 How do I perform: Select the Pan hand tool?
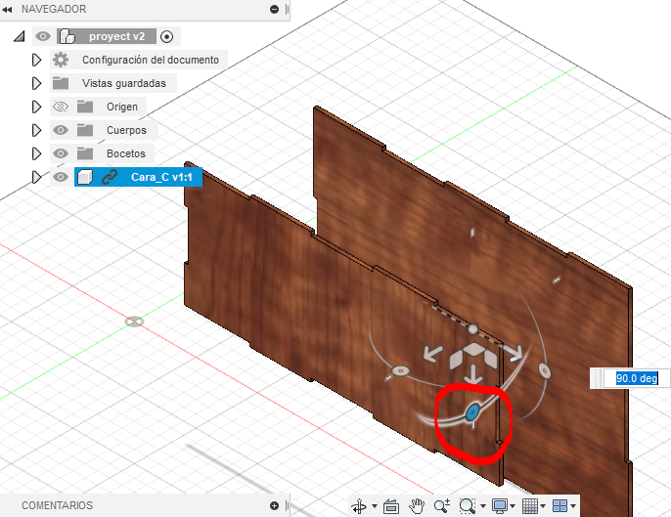click(x=417, y=506)
